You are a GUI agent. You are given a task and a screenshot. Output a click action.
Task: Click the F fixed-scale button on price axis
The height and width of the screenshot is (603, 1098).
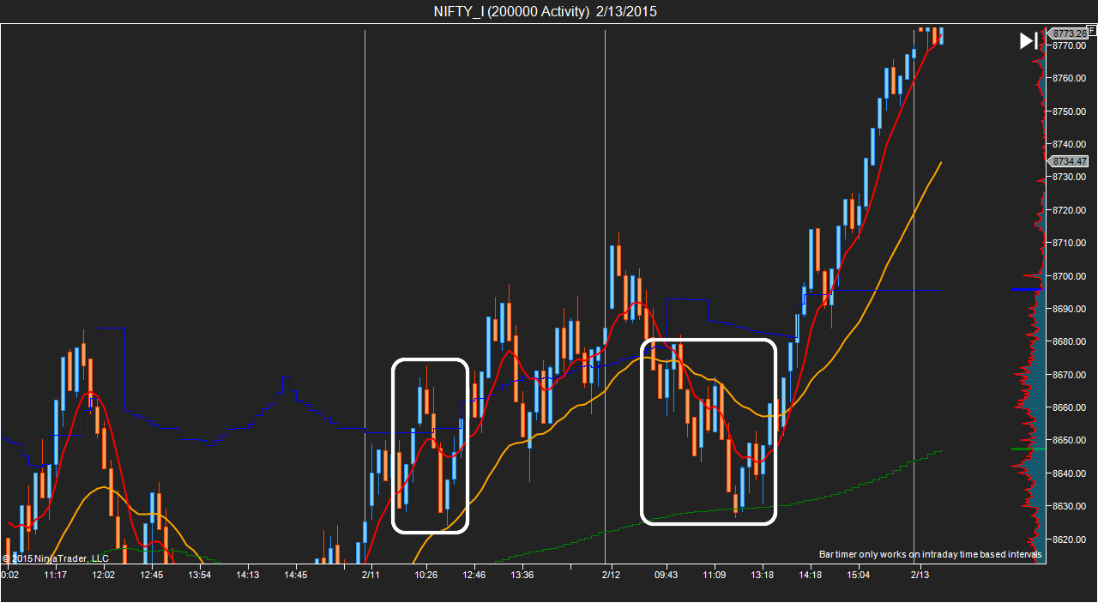(x=1092, y=30)
